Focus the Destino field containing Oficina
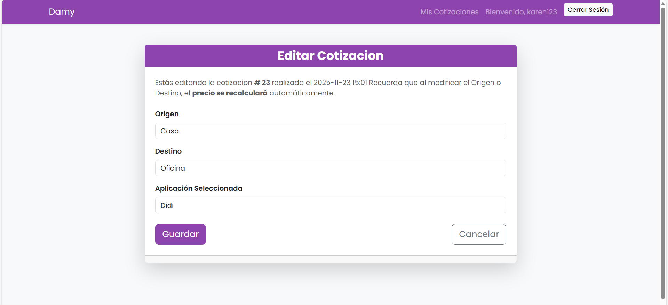 tap(330, 168)
